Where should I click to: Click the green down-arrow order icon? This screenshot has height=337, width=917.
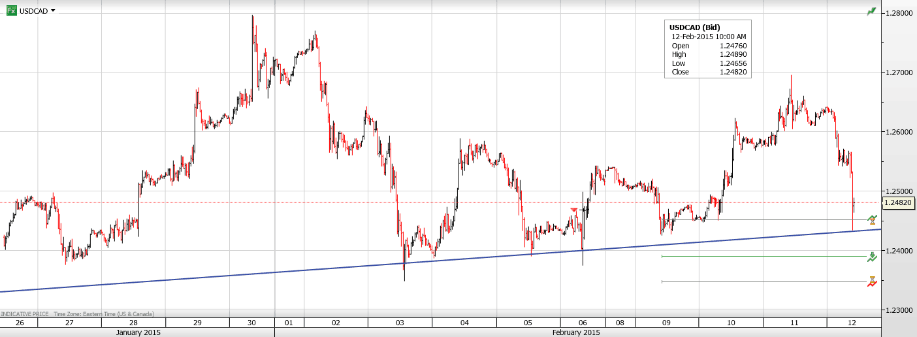point(872,257)
